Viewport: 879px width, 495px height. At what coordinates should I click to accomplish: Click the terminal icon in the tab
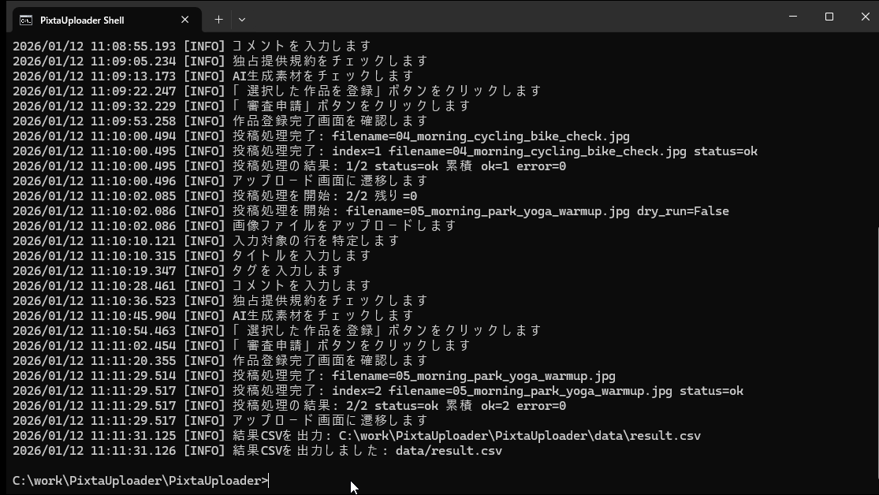(x=26, y=20)
